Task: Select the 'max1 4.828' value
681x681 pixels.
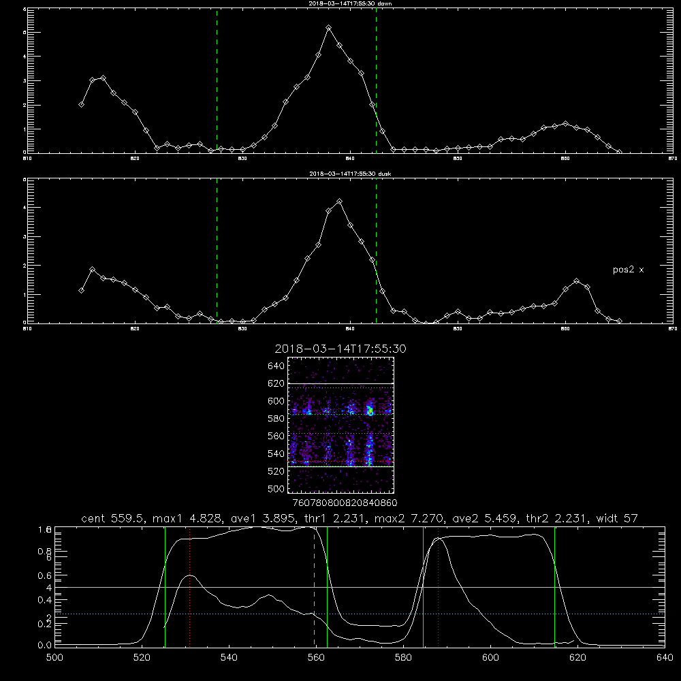Action: 185,518
